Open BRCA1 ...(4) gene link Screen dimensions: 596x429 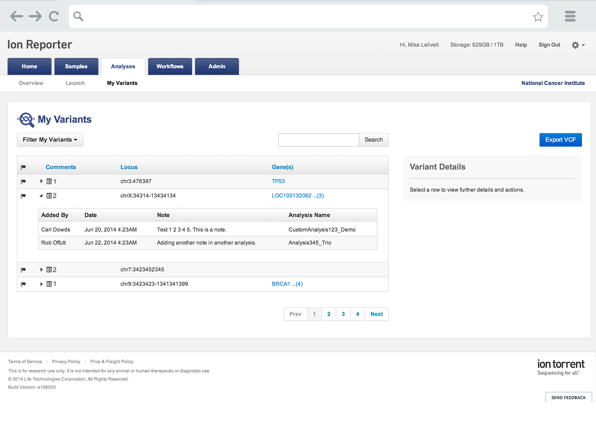click(x=287, y=284)
